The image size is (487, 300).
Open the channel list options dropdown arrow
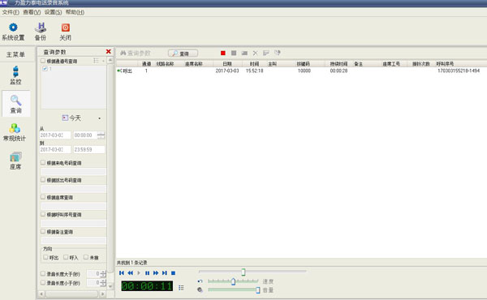click(x=103, y=61)
